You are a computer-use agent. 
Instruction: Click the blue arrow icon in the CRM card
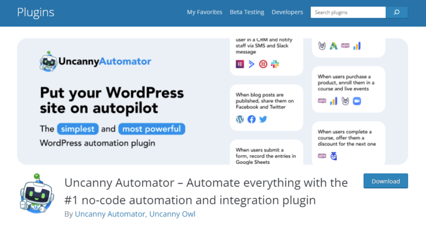point(252,64)
